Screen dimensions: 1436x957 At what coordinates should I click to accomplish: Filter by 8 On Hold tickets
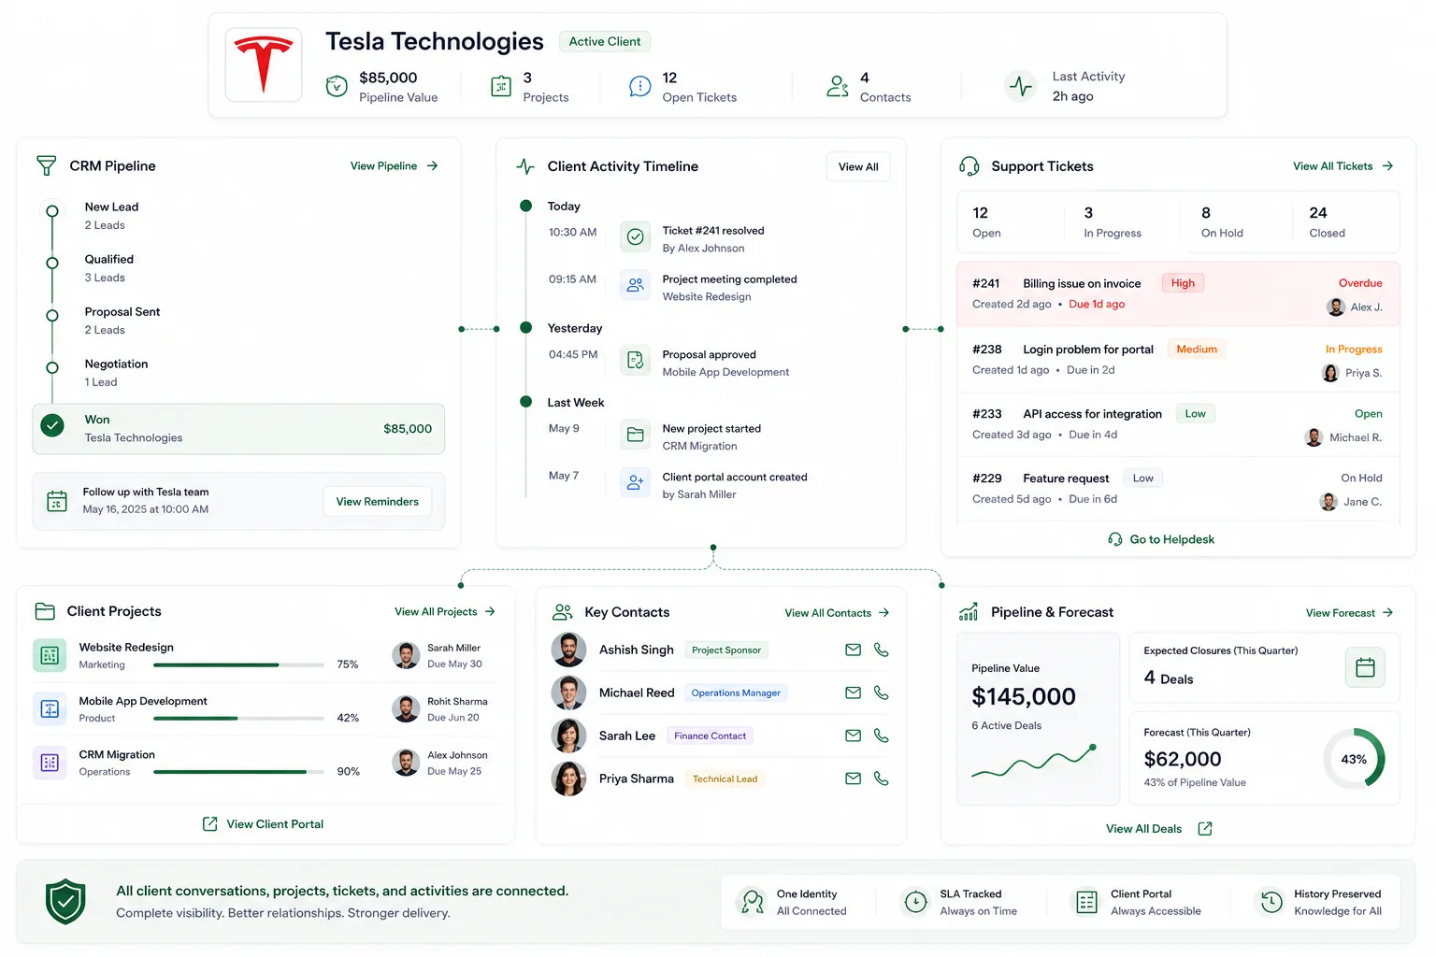click(x=1222, y=222)
